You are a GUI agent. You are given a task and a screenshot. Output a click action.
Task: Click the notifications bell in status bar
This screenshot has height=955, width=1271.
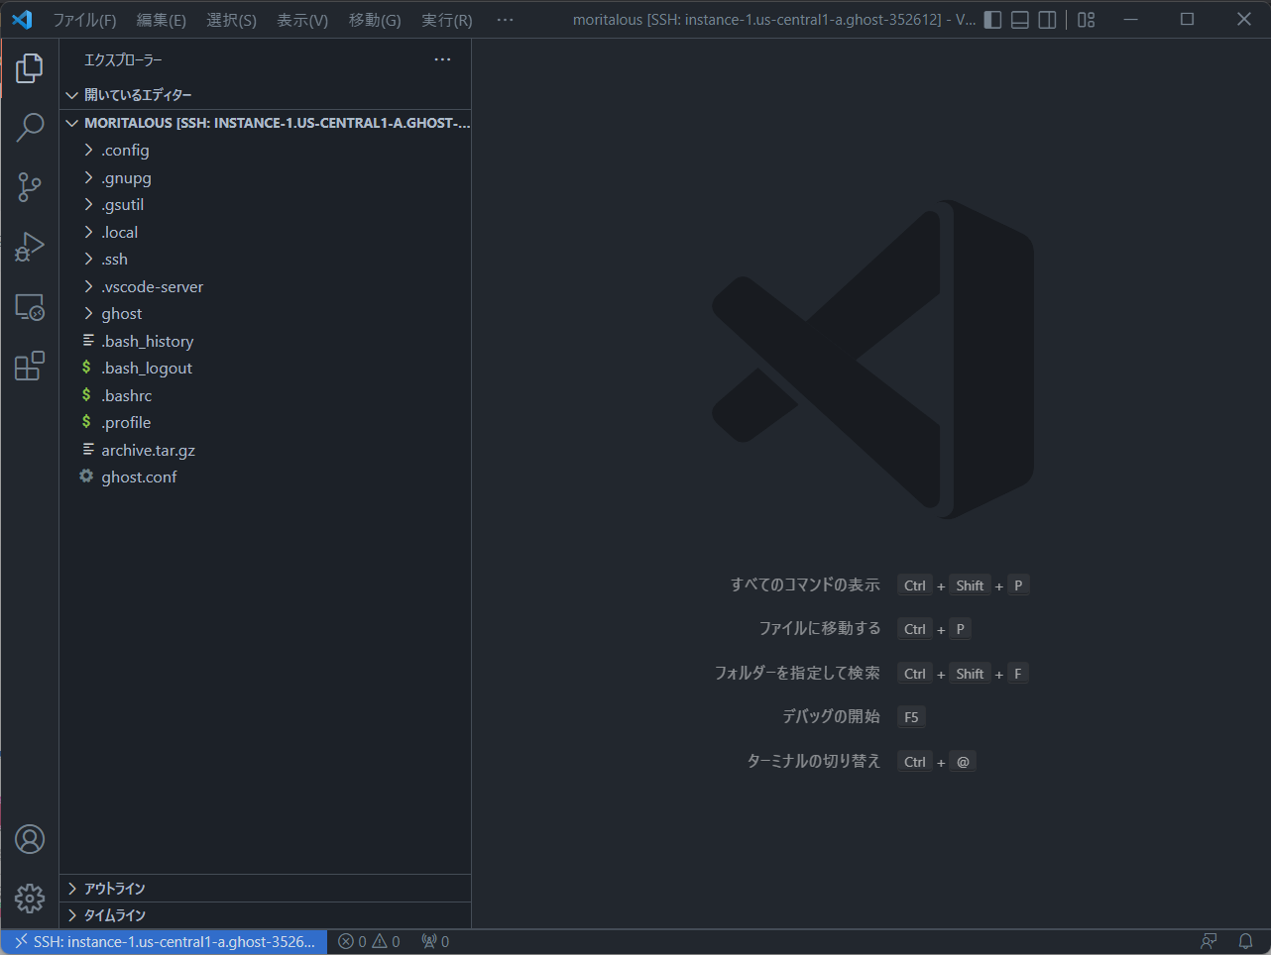pyautogui.click(x=1245, y=941)
